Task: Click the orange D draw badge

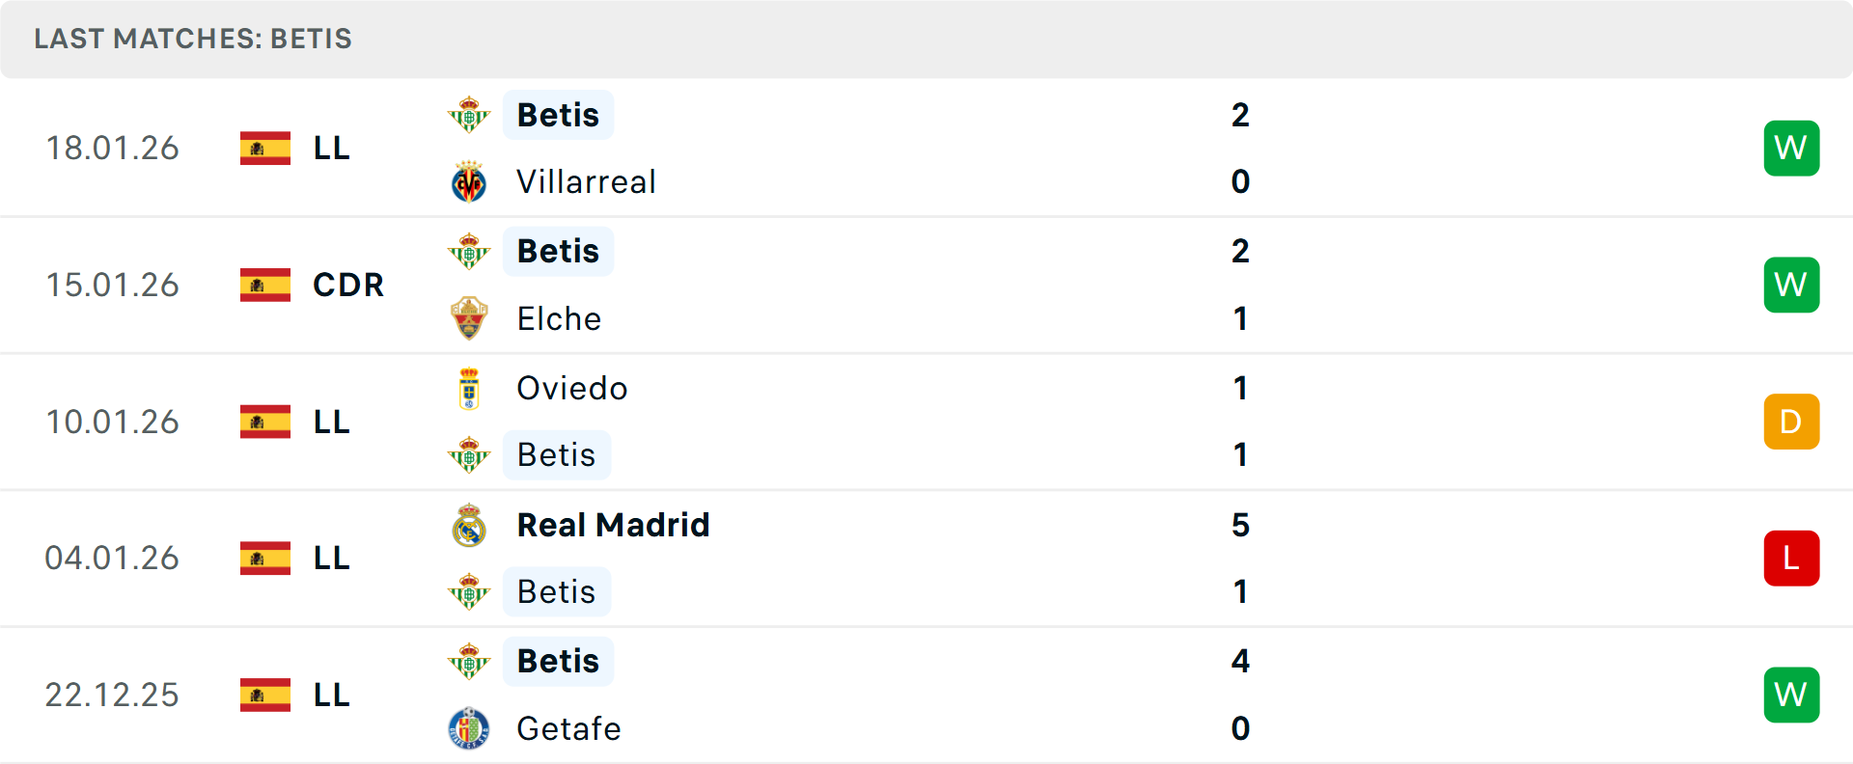Action: click(x=1791, y=422)
